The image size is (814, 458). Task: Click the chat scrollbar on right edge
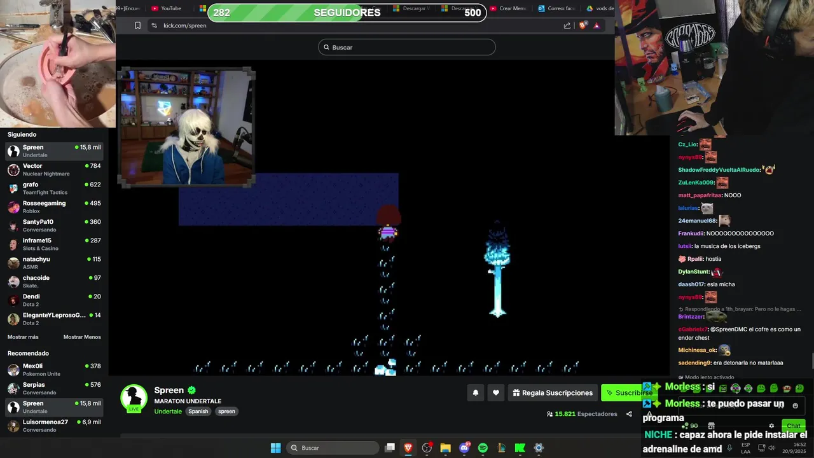(811, 361)
